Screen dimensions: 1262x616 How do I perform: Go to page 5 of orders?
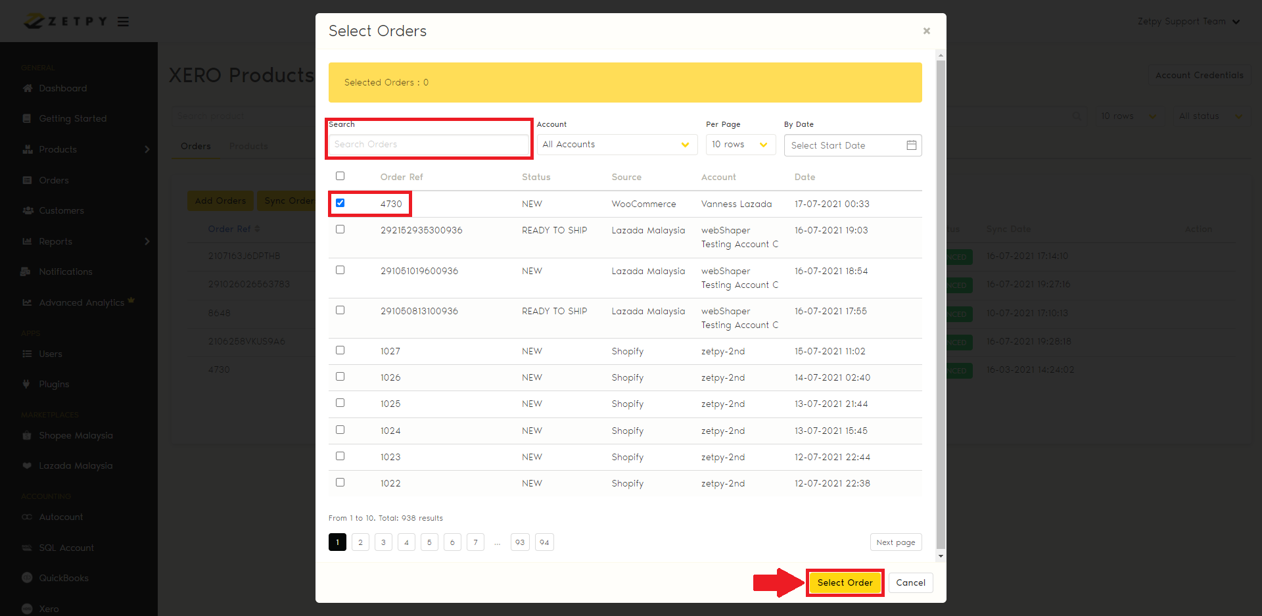429,542
